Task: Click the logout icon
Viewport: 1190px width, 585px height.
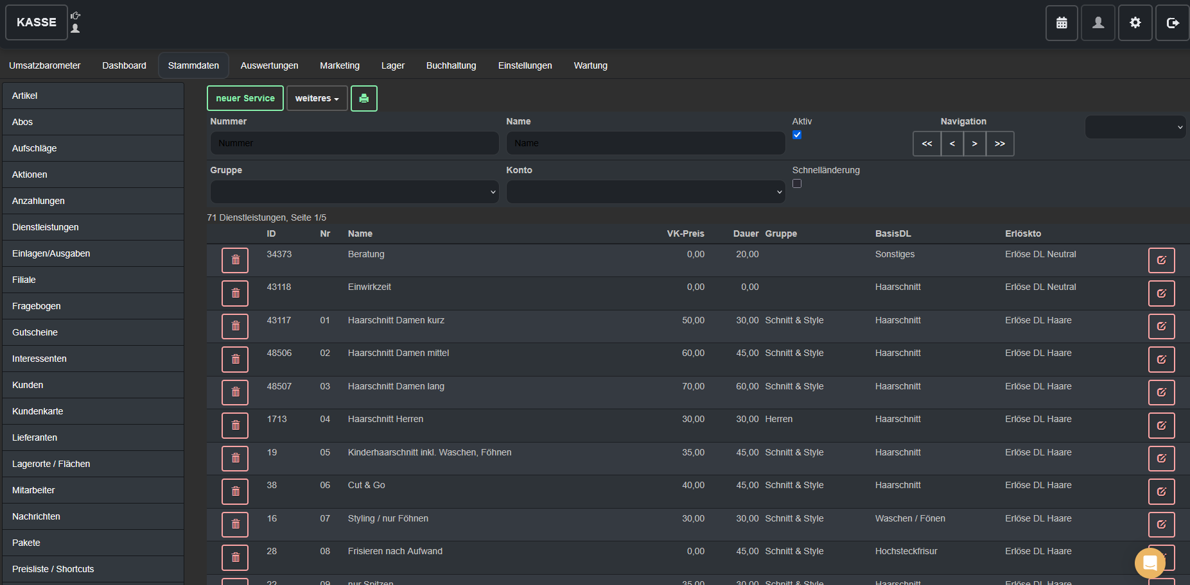Action: pos(1173,23)
